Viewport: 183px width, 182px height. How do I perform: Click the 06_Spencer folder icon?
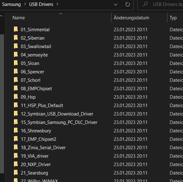[x=16, y=72]
